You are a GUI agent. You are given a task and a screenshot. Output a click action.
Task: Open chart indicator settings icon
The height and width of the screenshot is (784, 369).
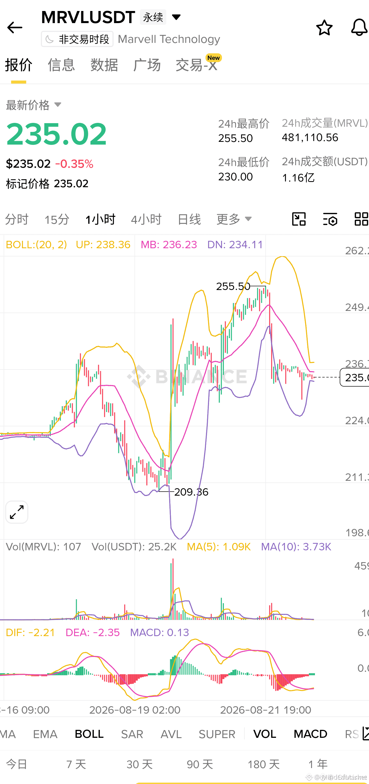click(x=330, y=219)
